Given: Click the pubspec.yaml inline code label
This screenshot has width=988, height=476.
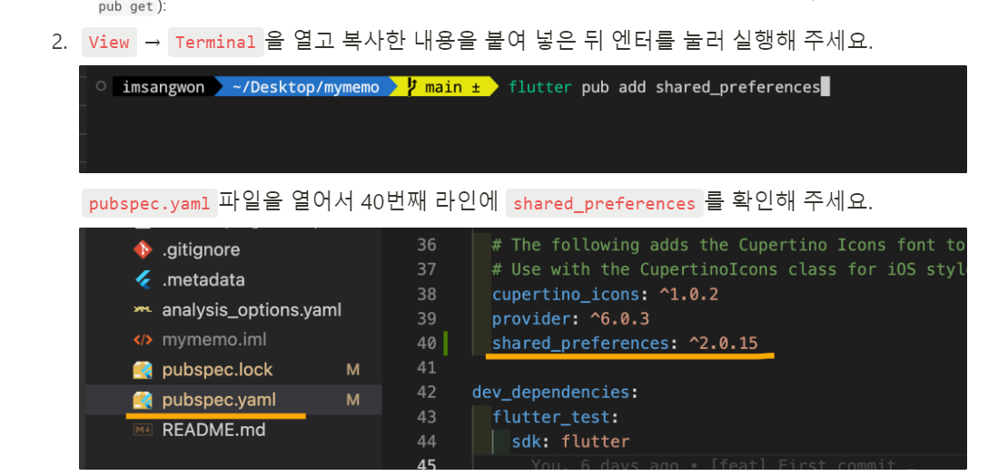Looking at the screenshot, I should [149, 204].
